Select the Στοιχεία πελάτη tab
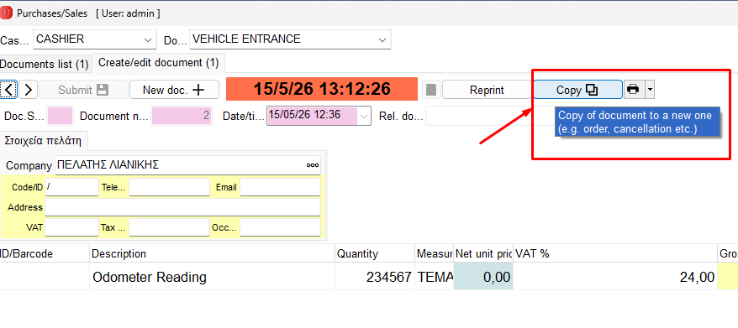This screenshot has width=738, height=328. [44, 140]
